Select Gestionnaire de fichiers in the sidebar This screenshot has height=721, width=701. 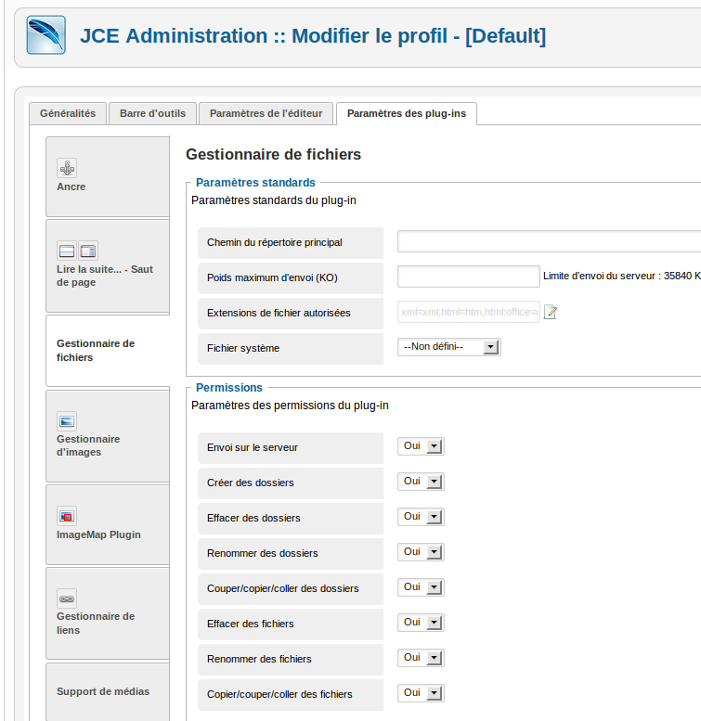[96, 350]
